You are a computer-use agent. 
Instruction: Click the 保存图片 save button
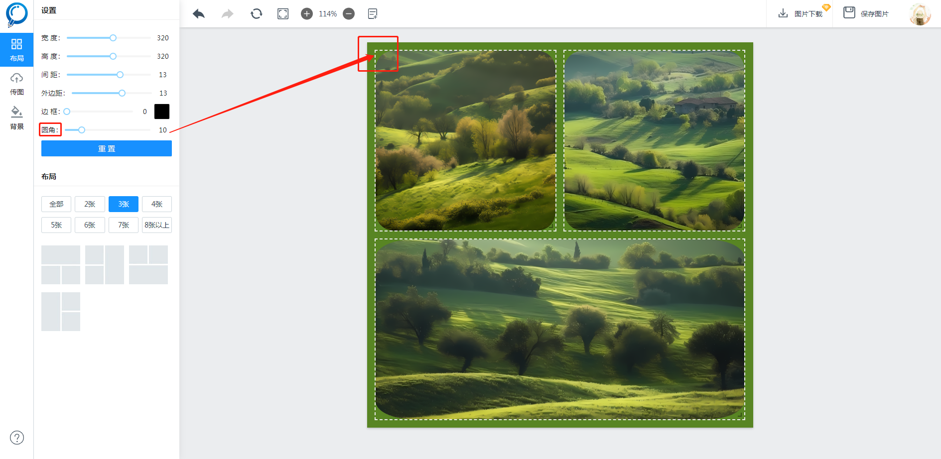866,13
